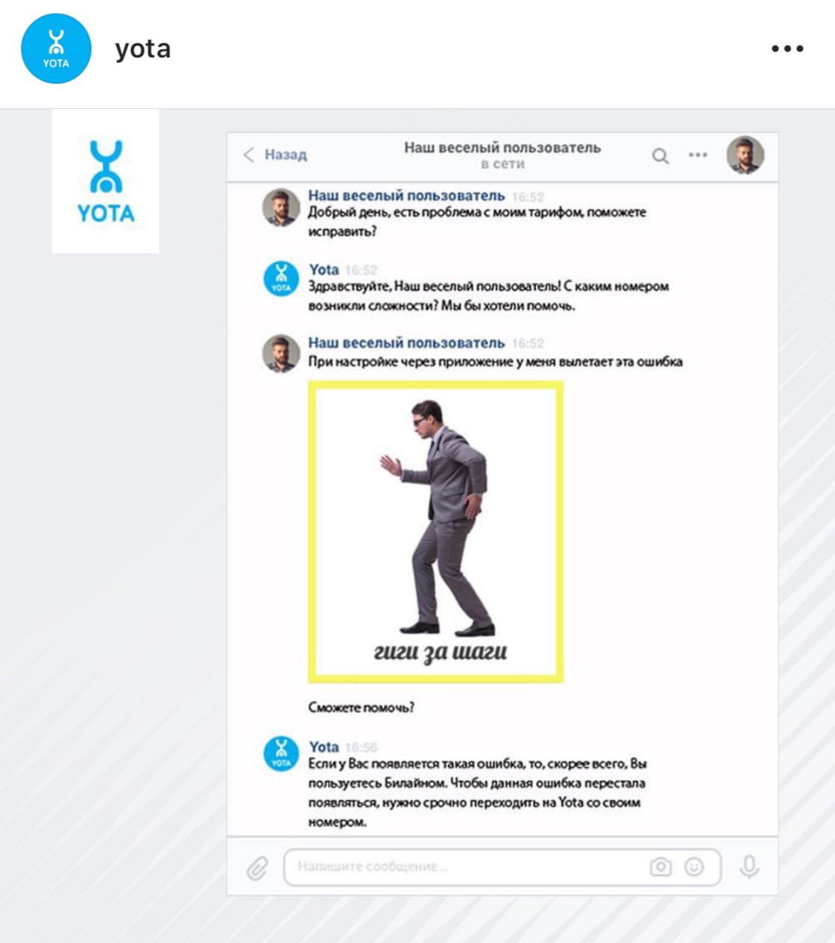Click the chat search magnifier icon
The height and width of the screenshot is (943, 835).
(661, 156)
